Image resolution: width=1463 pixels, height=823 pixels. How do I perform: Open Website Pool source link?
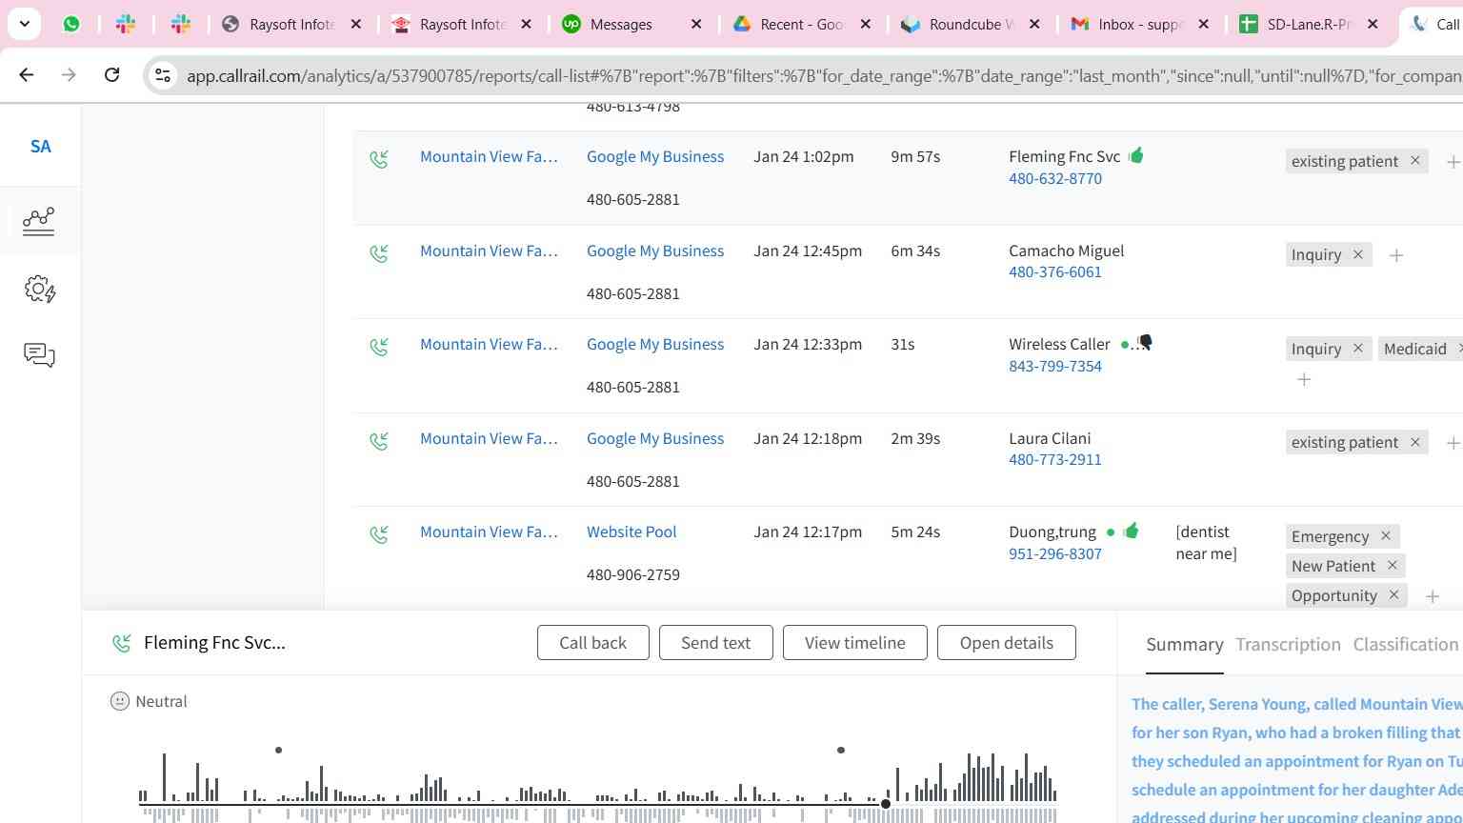[631, 532]
